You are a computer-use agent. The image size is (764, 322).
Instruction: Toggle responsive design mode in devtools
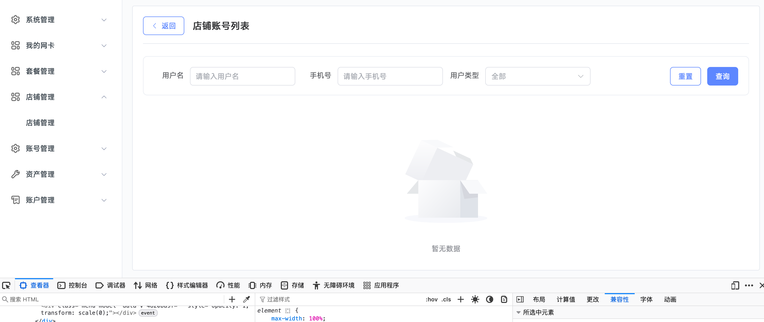coord(735,285)
